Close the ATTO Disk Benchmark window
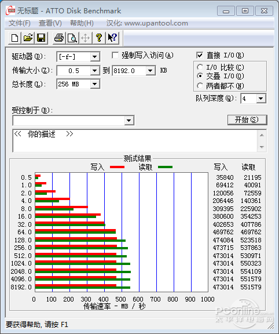Image resolution: width=279 pixels, height=334 pixels. tap(264, 11)
